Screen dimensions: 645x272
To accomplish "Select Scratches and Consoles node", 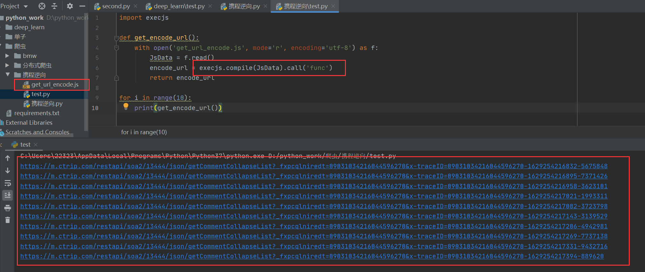I will (38, 132).
